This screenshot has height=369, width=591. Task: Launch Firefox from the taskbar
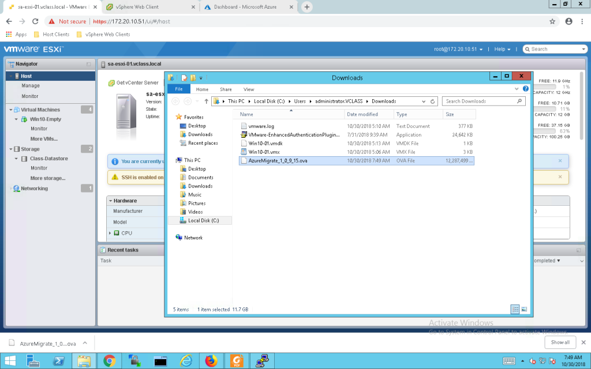tap(211, 361)
